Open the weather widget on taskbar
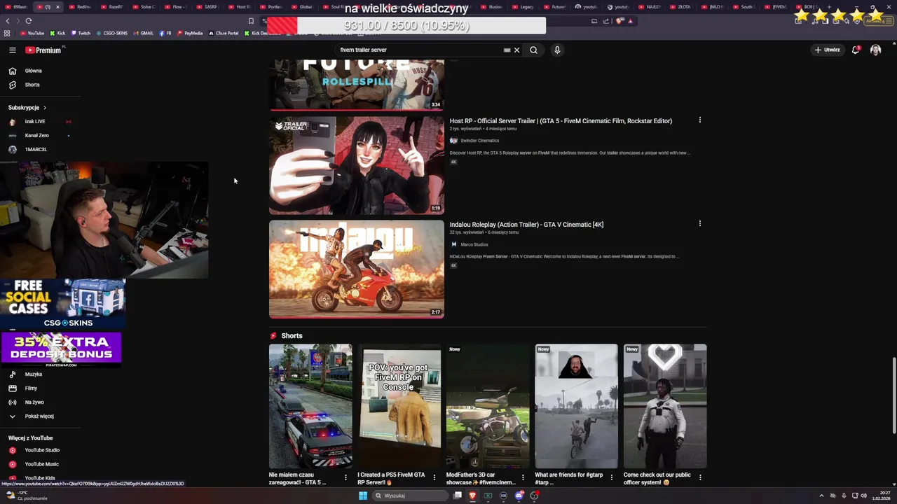The height and width of the screenshot is (504, 897). [27, 496]
